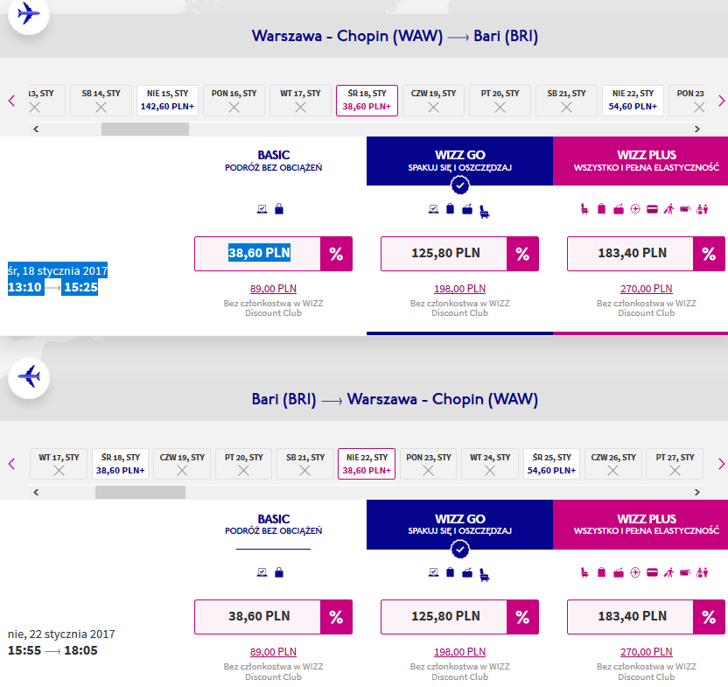Select outbound date ŚR 18, STY 38,60 PLN

point(367,101)
